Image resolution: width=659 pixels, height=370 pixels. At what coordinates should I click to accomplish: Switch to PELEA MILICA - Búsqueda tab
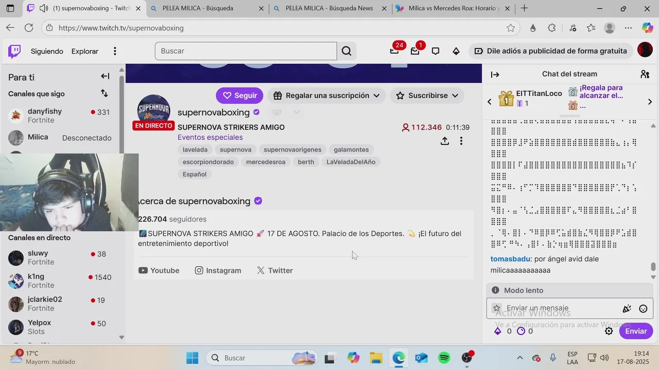(x=208, y=8)
